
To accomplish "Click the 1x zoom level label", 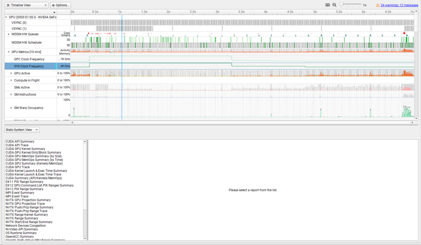I will point(365,5).
